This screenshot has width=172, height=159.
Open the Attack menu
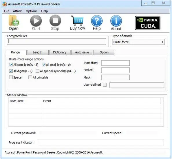point(17,11)
